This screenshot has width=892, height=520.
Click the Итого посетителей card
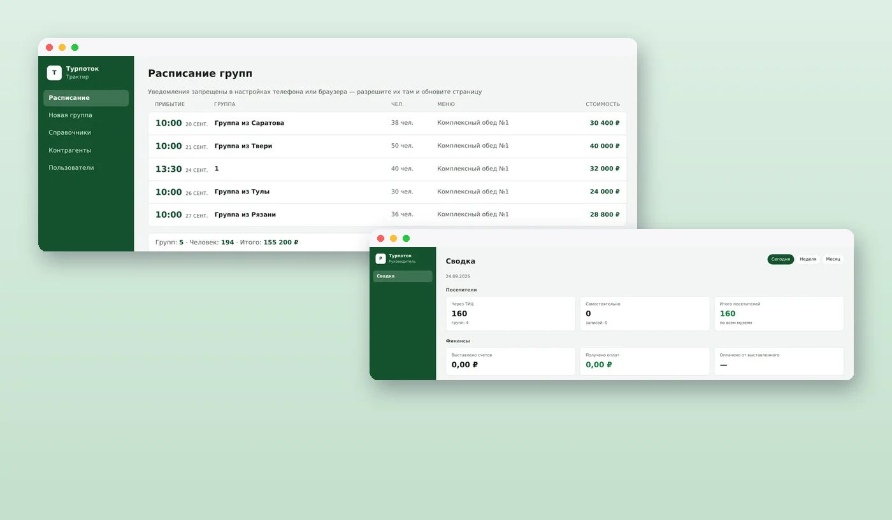click(779, 313)
